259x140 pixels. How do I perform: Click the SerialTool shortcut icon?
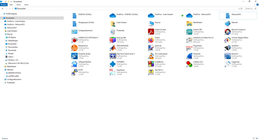pos(228,48)
